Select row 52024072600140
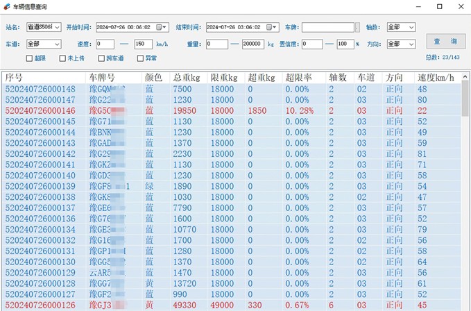471x311 pixels. (231, 176)
